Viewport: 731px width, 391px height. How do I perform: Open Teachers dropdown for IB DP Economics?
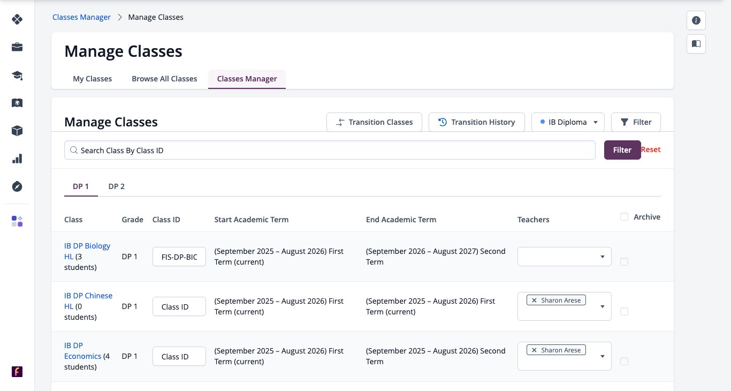pos(564,356)
